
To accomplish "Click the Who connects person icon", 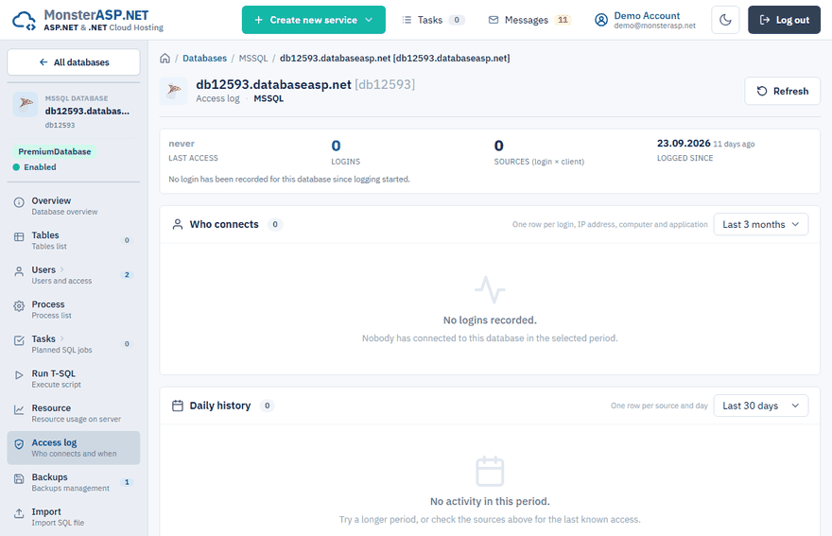I will tap(178, 224).
